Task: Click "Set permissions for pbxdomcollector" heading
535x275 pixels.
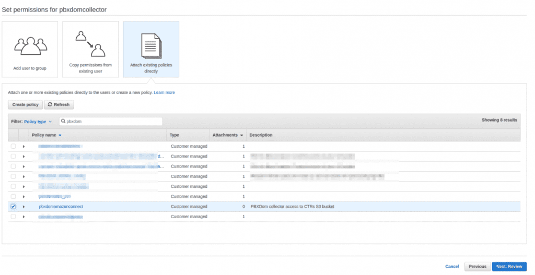Action: tap(54, 9)
